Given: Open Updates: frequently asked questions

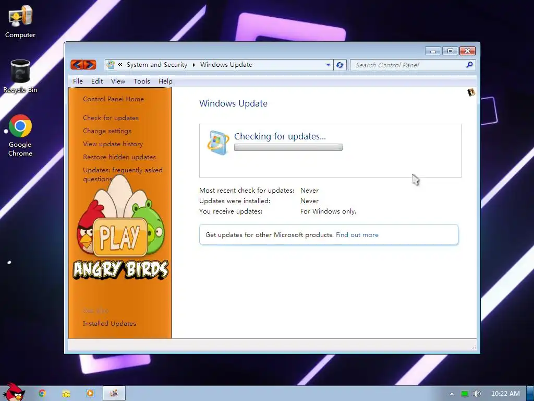Looking at the screenshot, I should coord(123,174).
